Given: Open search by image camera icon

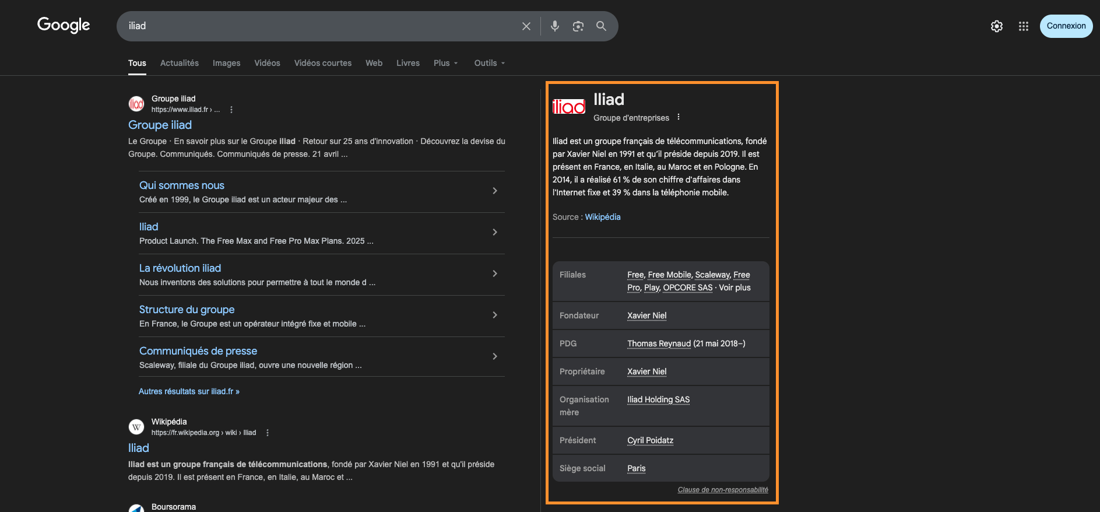Looking at the screenshot, I should pos(578,26).
